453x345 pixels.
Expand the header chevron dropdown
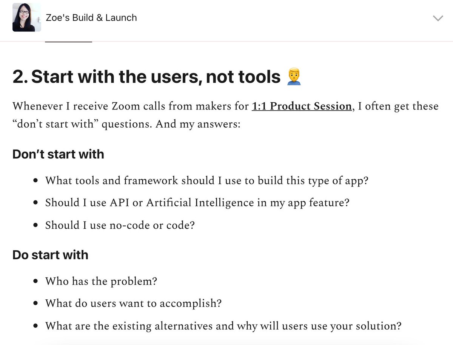[x=438, y=18]
